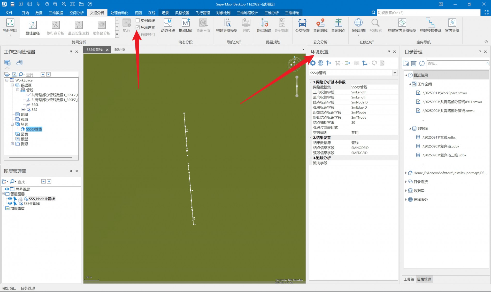Uncheck the 环境设置 checkbox
Screen dimensions: 491x292
tap(138, 27)
